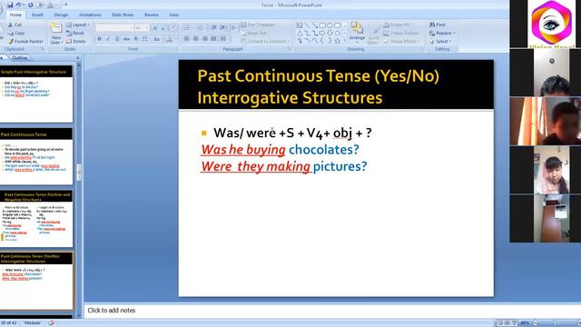Open the Review ribbon tab

pyautogui.click(x=152, y=15)
